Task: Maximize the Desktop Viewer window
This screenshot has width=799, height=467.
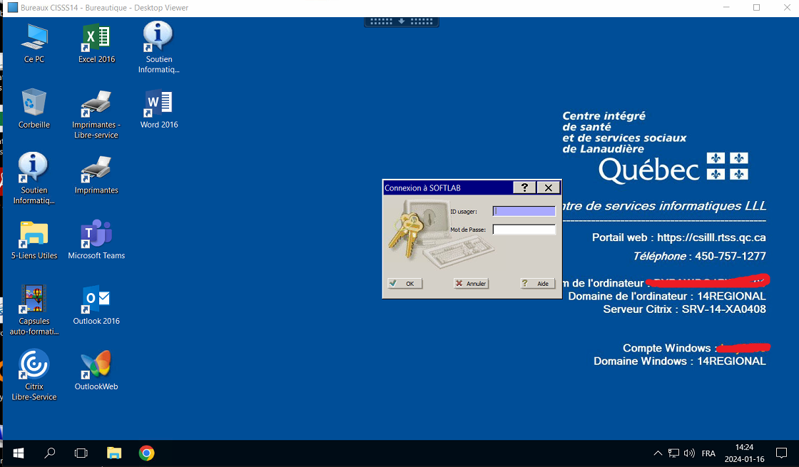Action: pos(757,8)
